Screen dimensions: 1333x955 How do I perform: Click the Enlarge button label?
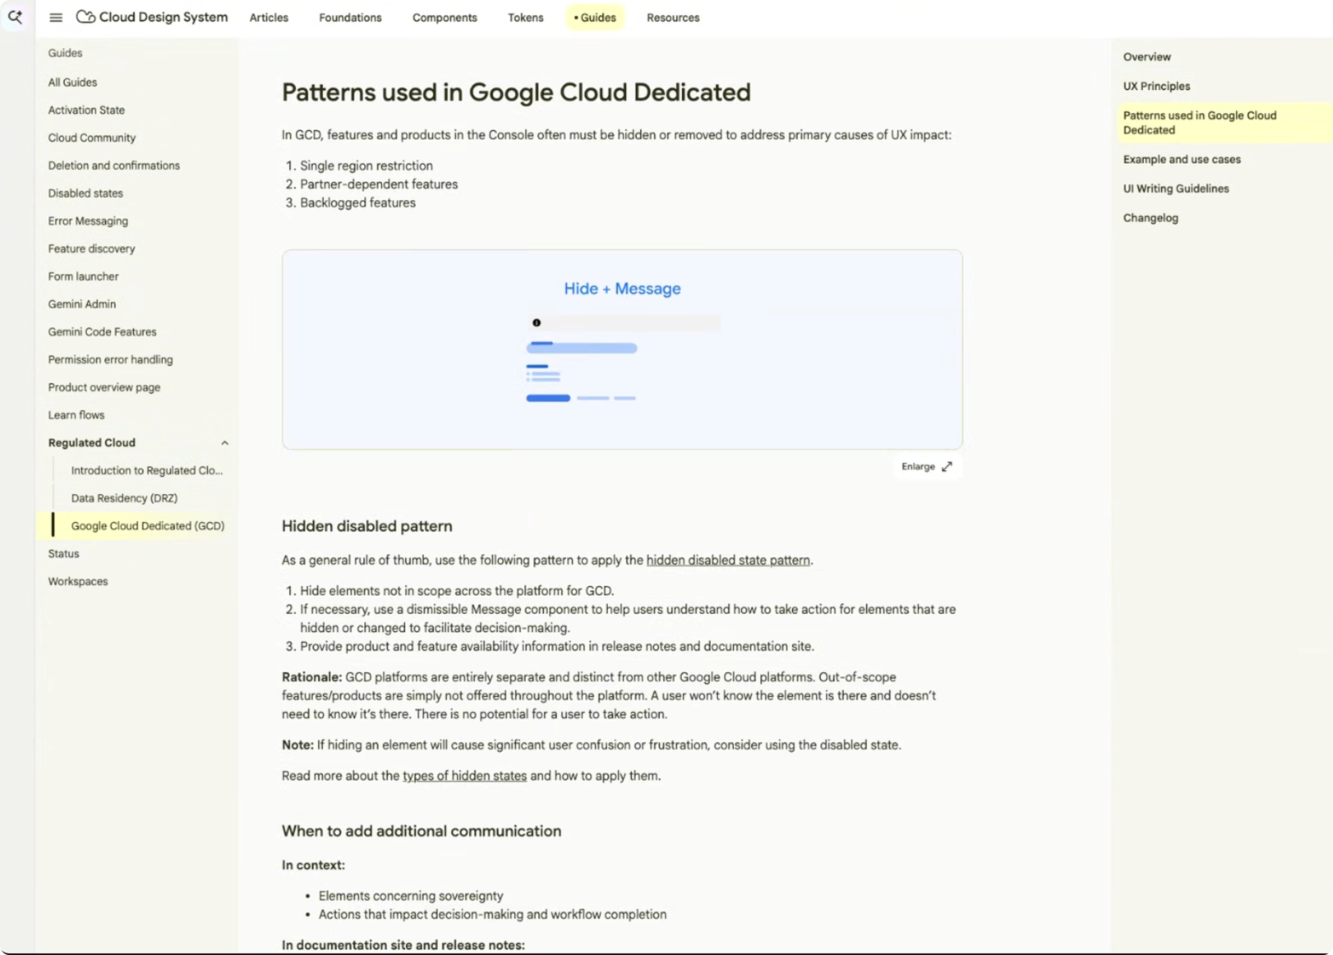pyautogui.click(x=918, y=467)
